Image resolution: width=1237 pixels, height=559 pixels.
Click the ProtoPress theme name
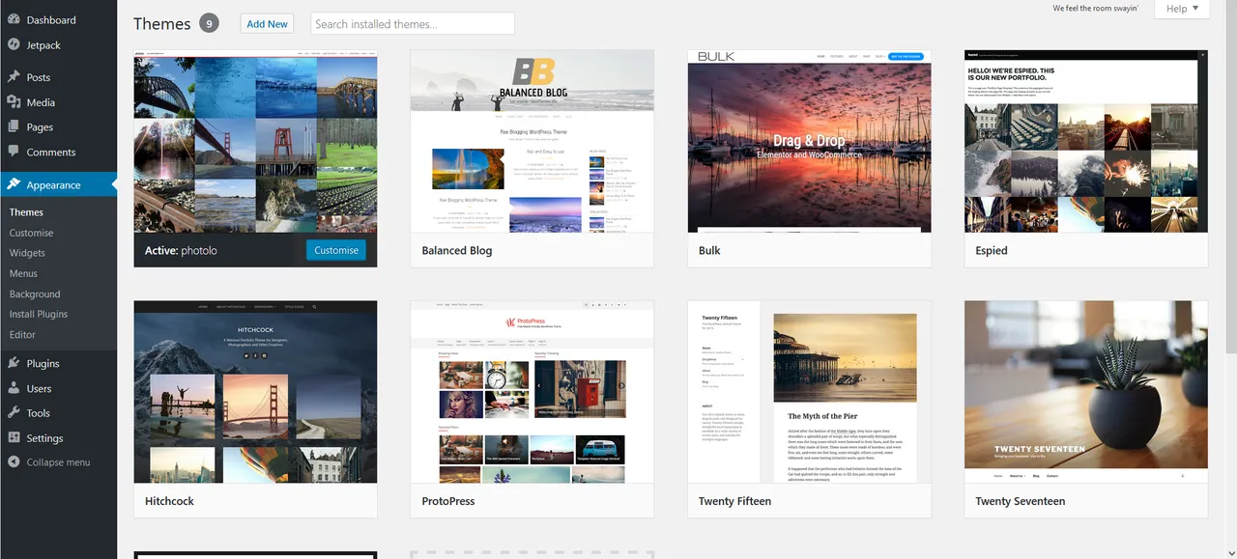point(448,501)
